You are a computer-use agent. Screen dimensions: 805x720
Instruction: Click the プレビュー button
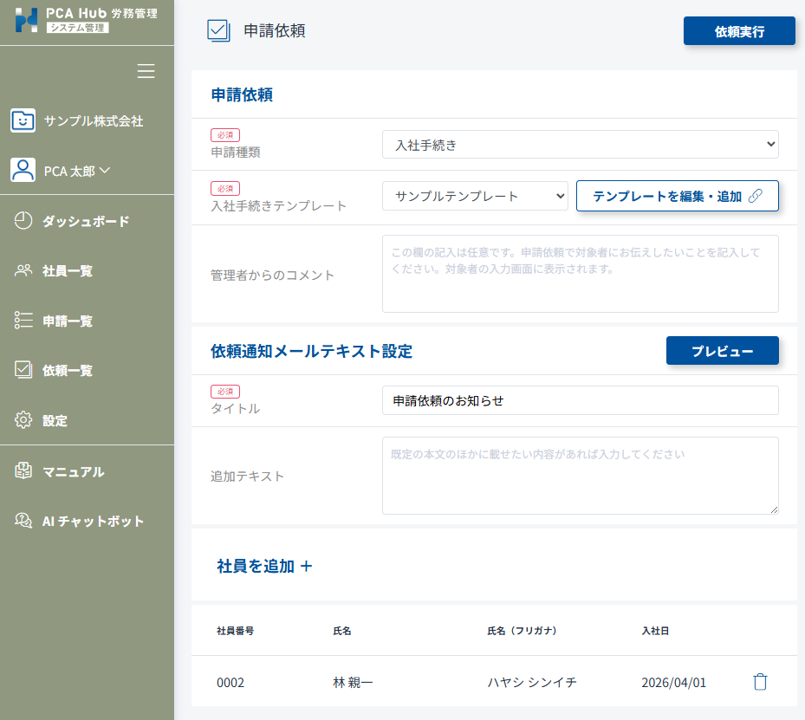tap(722, 351)
